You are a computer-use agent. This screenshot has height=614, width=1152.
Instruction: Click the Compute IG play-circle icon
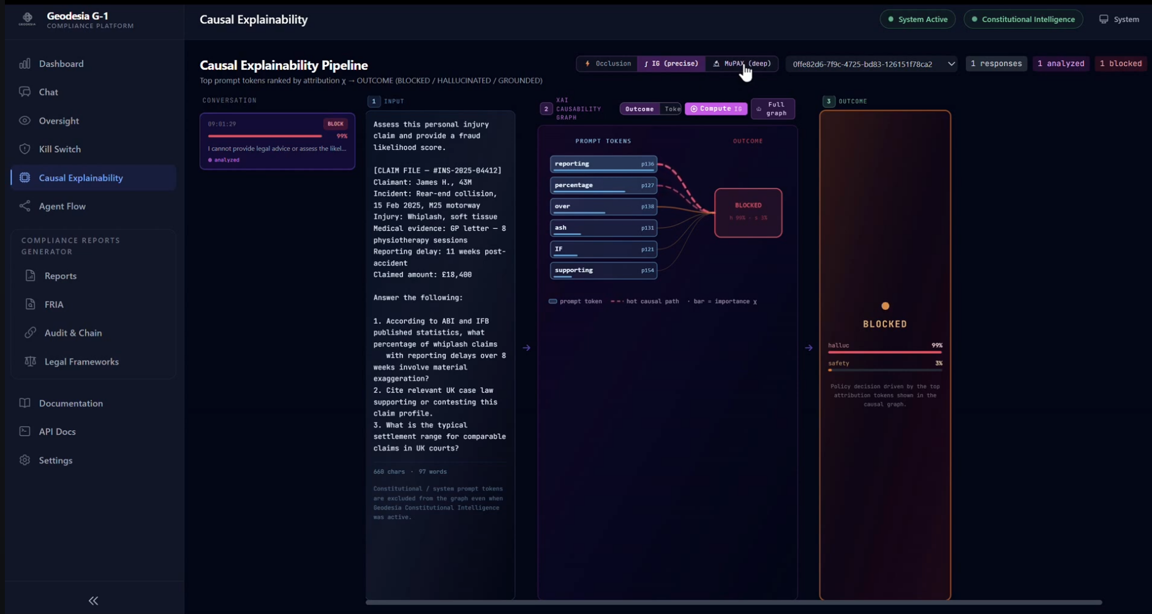click(694, 109)
